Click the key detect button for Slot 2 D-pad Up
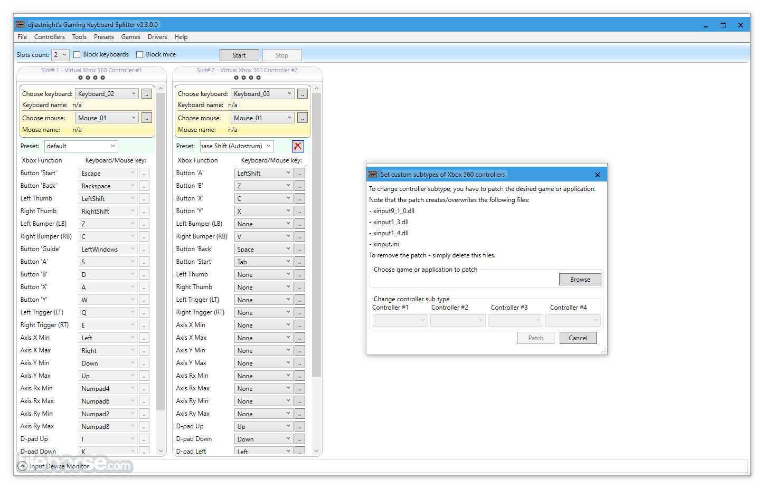This screenshot has width=764, height=489. pos(300,426)
